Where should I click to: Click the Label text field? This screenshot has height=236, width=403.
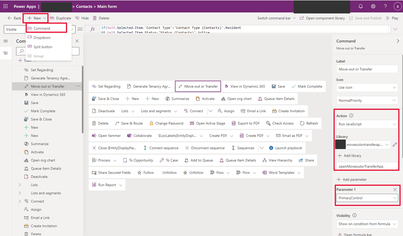(x=367, y=69)
